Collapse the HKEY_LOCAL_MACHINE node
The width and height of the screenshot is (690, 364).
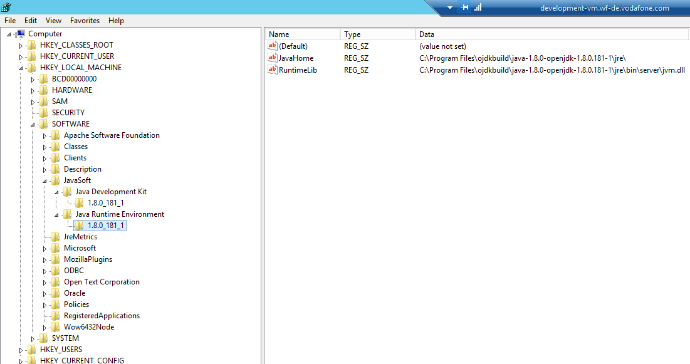tap(21, 68)
